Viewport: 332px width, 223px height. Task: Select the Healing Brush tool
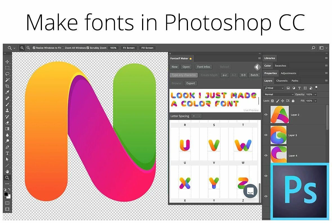[7, 98]
